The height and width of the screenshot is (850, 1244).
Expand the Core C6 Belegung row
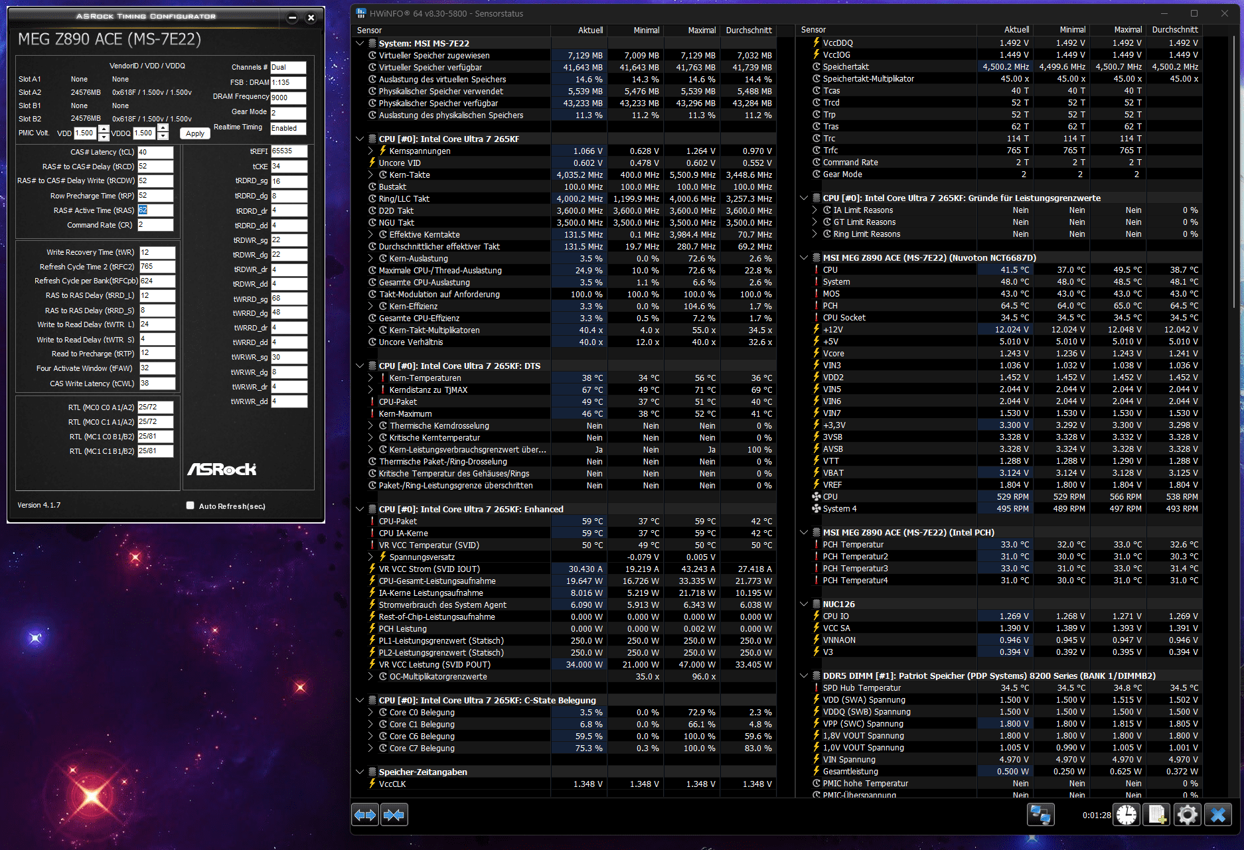tap(371, 736)
